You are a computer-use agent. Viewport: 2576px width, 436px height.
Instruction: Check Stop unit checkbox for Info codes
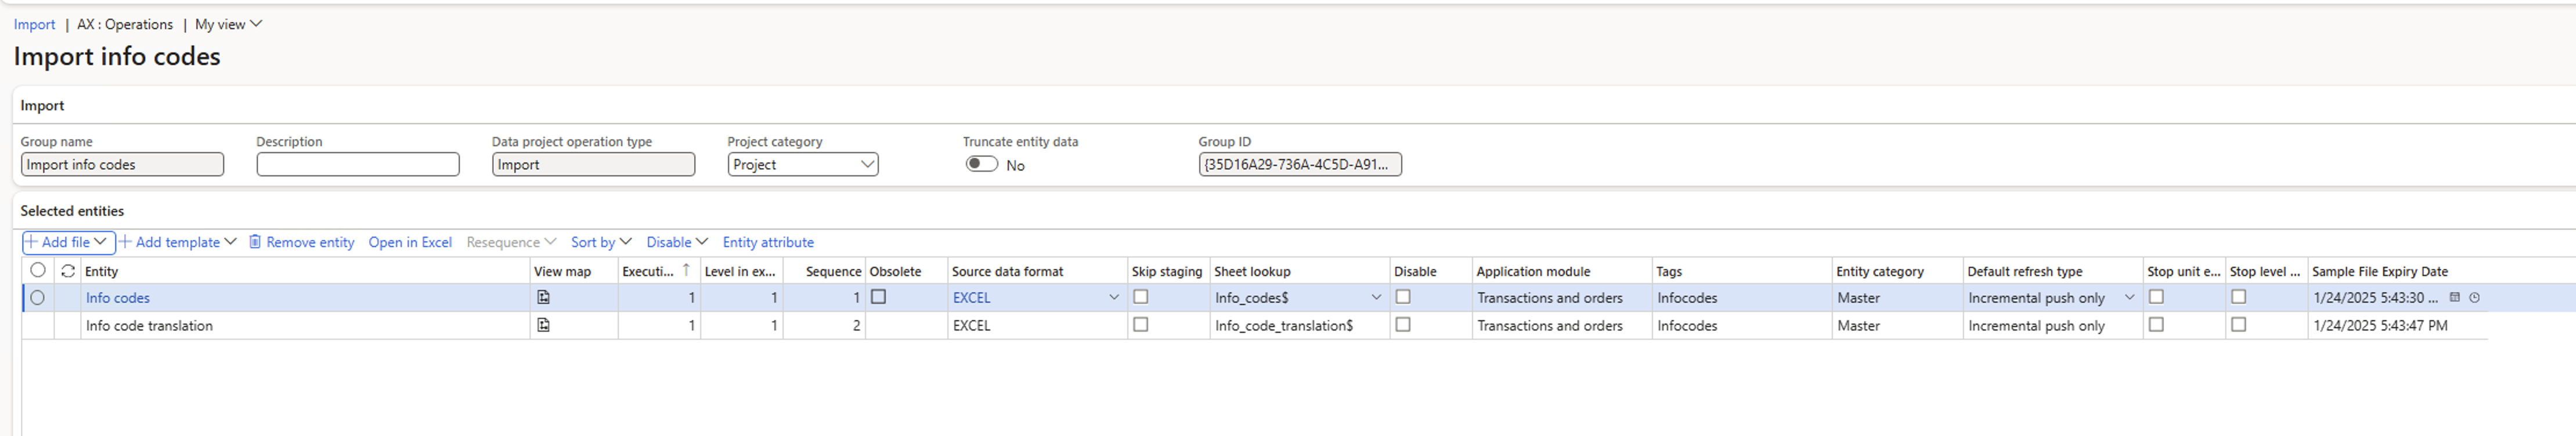pyautogui.click(x=2156, y=297)
